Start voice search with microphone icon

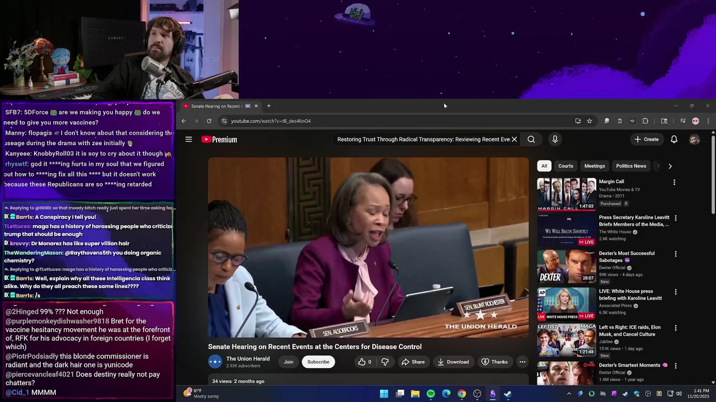click(x=555, y=140)
